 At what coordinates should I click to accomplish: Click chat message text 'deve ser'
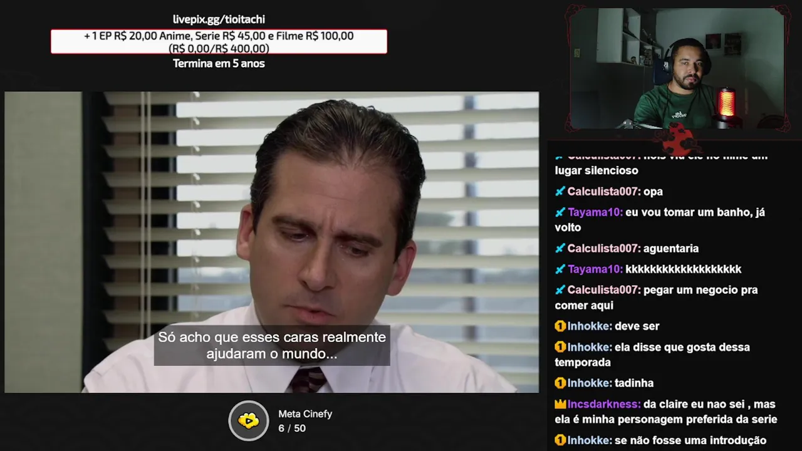click(x=637, y=326)
